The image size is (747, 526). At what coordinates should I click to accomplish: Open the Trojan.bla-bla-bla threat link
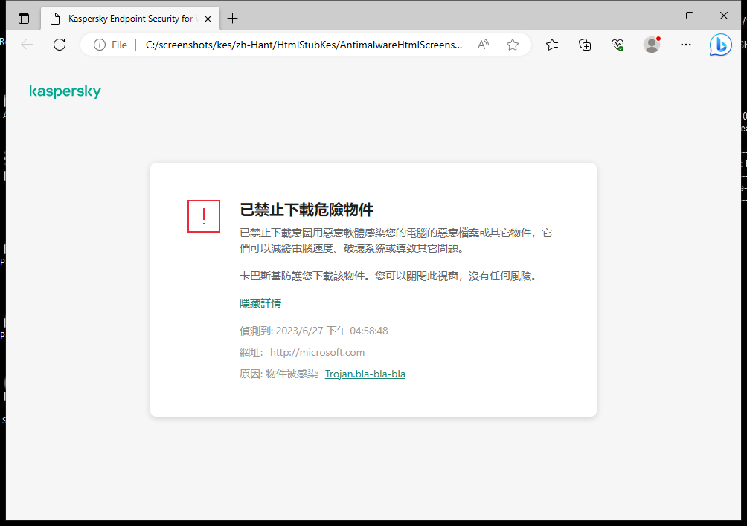pos(365,374)
